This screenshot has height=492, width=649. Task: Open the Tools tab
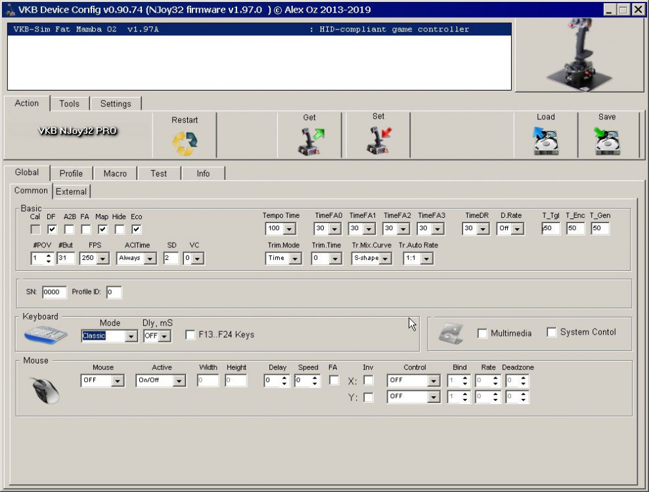[69, 104]
